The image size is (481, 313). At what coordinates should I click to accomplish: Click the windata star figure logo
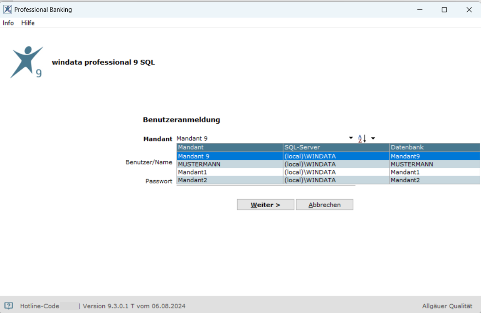[27, 62]
